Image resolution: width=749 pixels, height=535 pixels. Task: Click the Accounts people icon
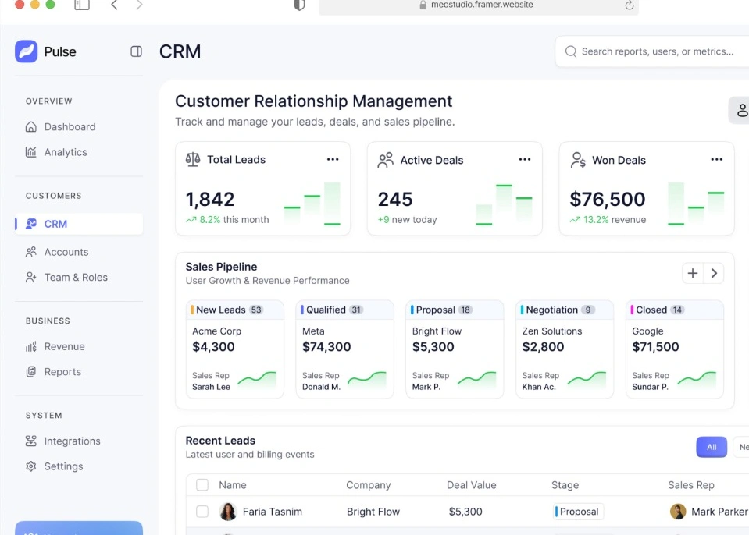point(31,252)
